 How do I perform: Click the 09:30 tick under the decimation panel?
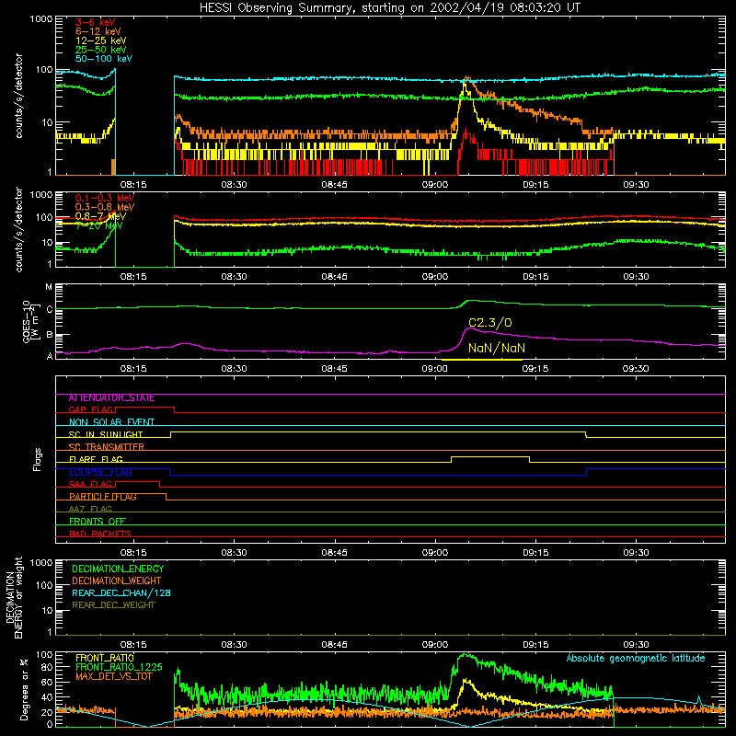point(636,645)
